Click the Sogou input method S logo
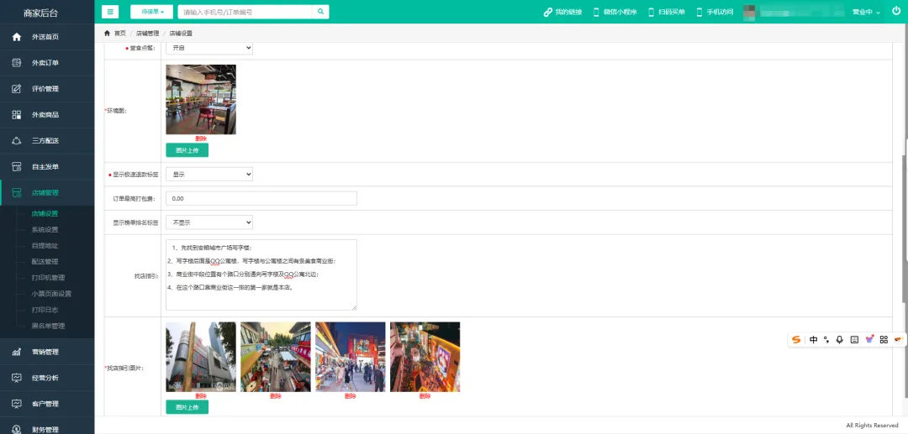Image resolution: width=908 pixels, height=434 pixels. [797, 340]
